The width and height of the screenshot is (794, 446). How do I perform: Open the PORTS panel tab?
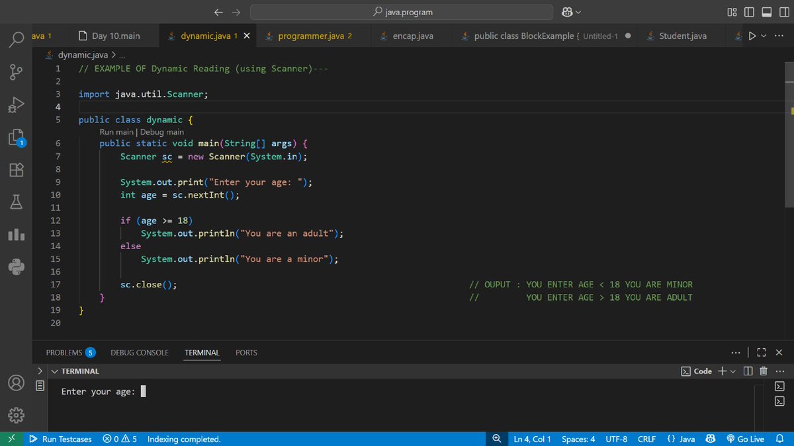tap(246, 353)
